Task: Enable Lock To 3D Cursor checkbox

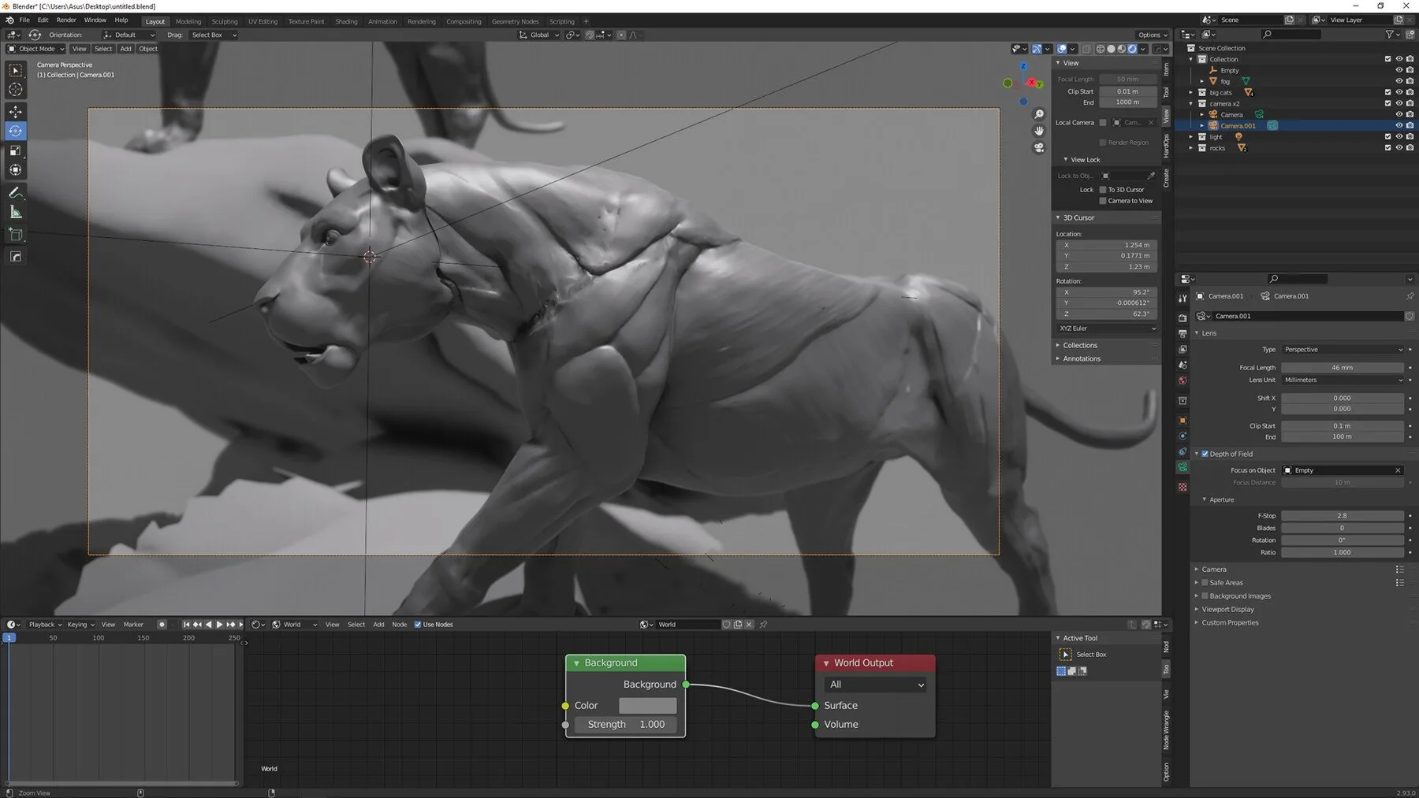Action: click(x=1103, y=190)
